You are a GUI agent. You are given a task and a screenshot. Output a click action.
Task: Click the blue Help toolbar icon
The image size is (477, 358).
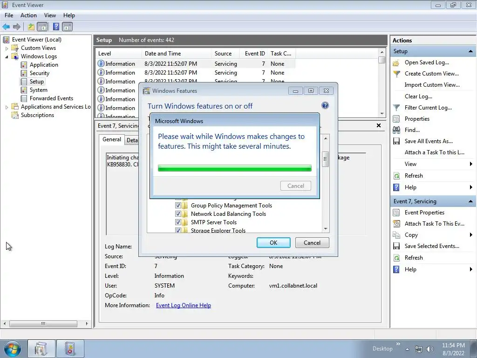point(56,27)
